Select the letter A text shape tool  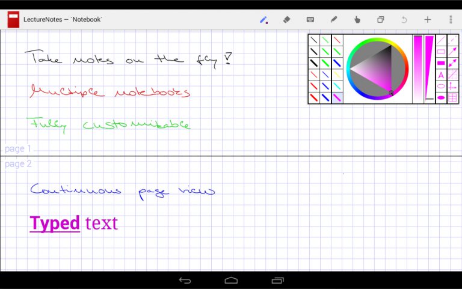(441, 75)
